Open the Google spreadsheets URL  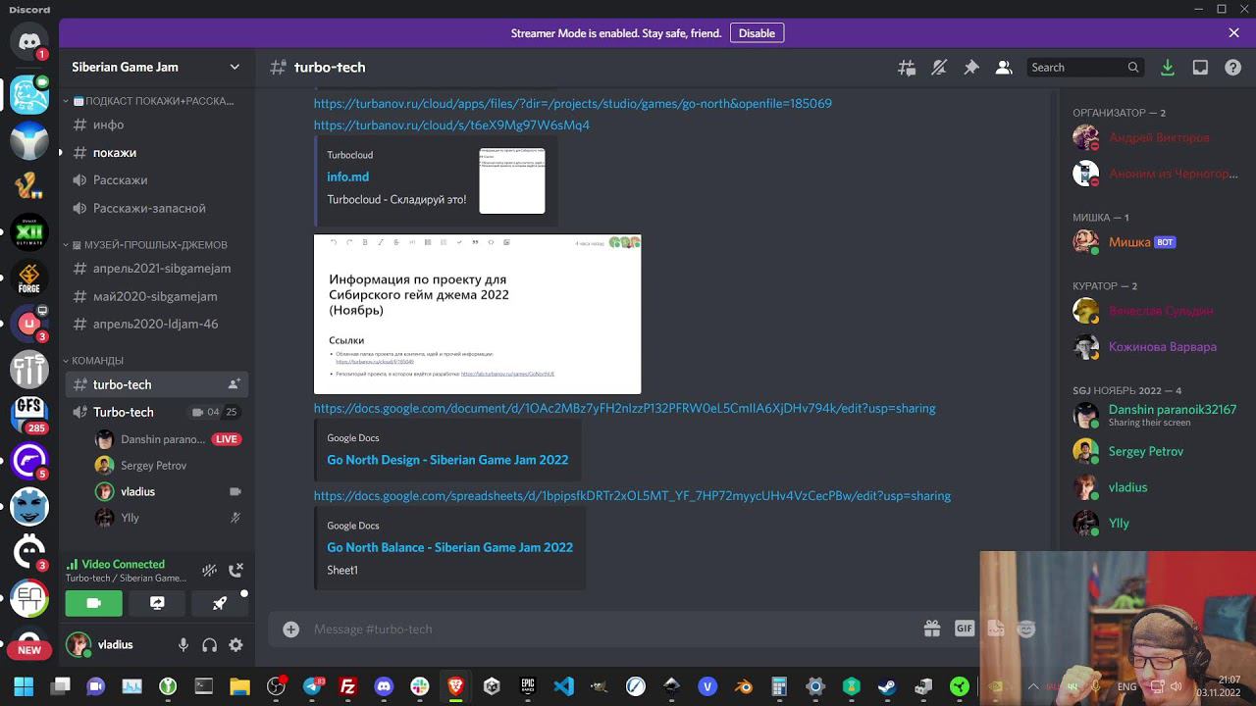(632, 496)
